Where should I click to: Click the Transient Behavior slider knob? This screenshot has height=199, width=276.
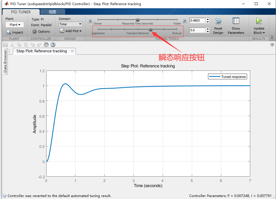[151, 29]
